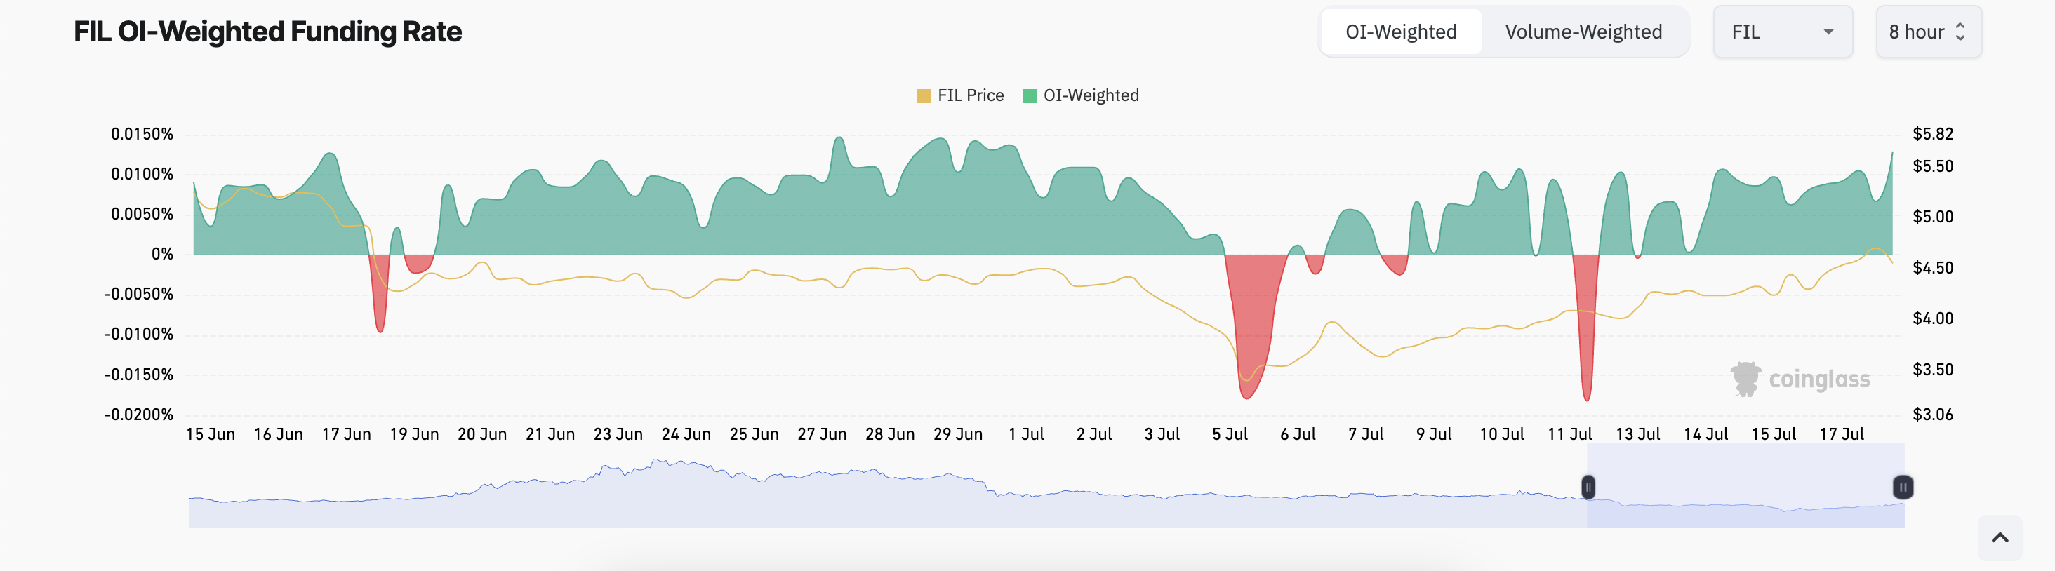Click the right range slider handle
Screen dimensions: 2055x571
click(x=1903, y=486)
